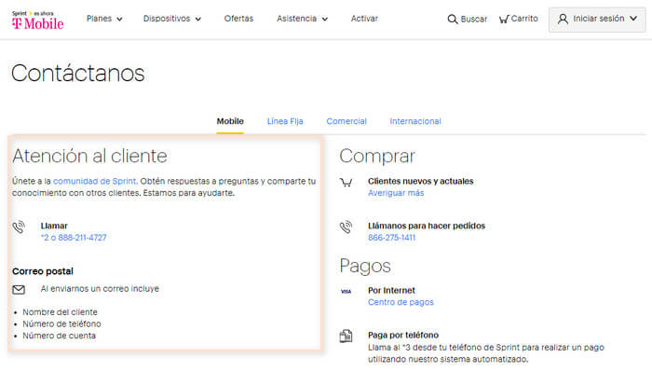This screenshot has width=652, height=371.
Task: Click the shopping cart icon in header
Action: pos(504,20)
